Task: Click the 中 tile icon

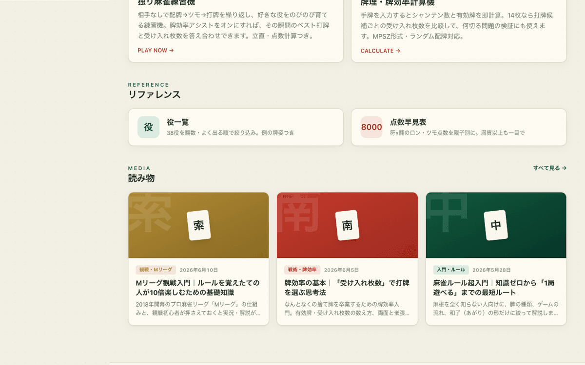Action: pyautogui.click(x=496, y=225)
